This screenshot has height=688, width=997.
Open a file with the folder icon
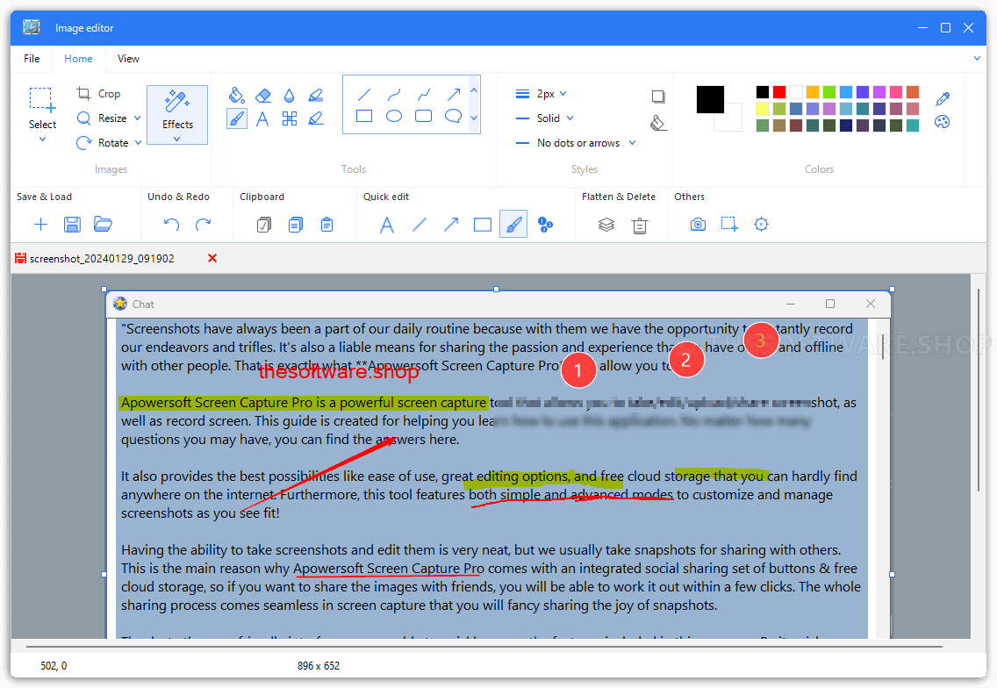point(103,224)
